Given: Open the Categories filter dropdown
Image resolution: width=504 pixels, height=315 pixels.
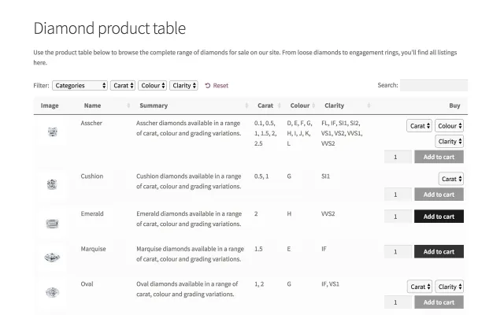Looking at the screenshot, I should pyautogui.click(x=80, y=86).
